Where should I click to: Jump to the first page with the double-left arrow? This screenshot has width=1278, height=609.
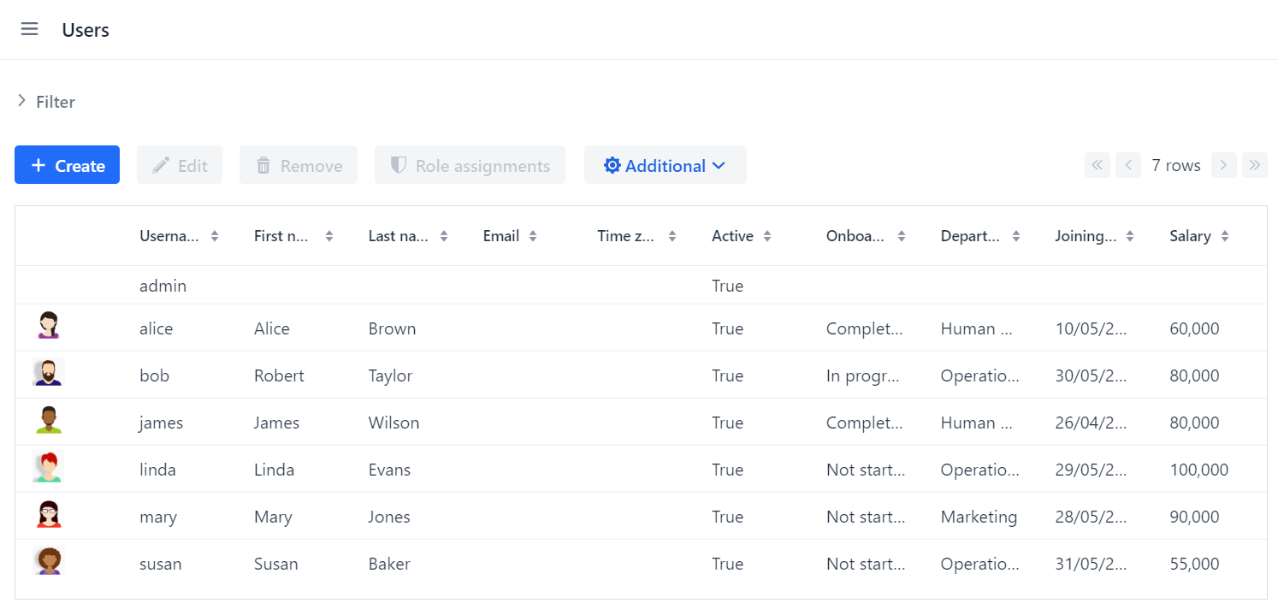point(1097,164)
